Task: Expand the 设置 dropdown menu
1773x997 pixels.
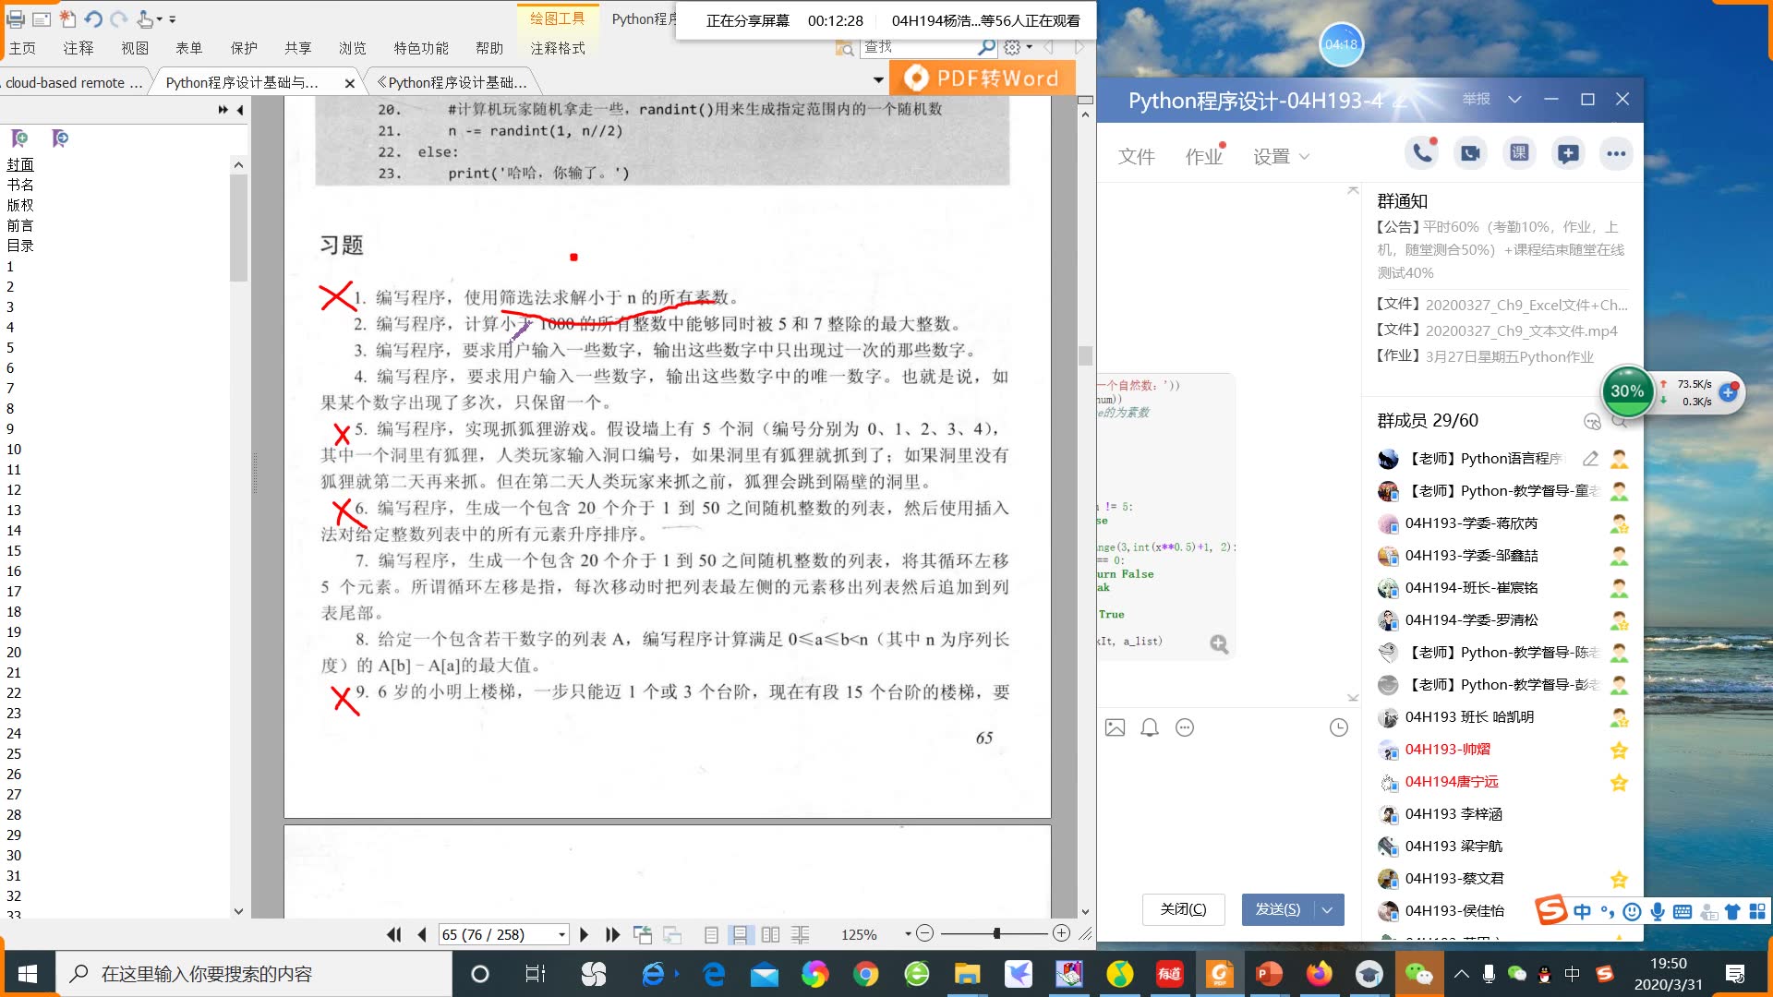Action: click(x=1281, y=156)
